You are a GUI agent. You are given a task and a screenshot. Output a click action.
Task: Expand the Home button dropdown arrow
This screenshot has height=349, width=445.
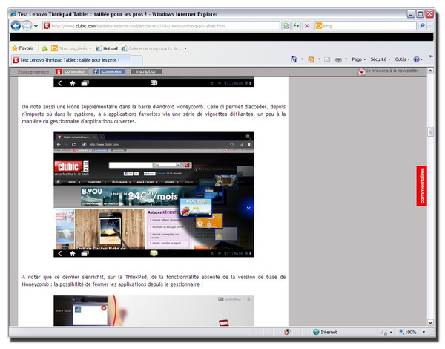(302, 59)
